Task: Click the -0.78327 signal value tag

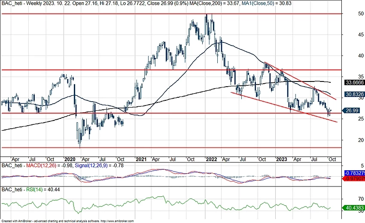Action: (x=355, y=173)
